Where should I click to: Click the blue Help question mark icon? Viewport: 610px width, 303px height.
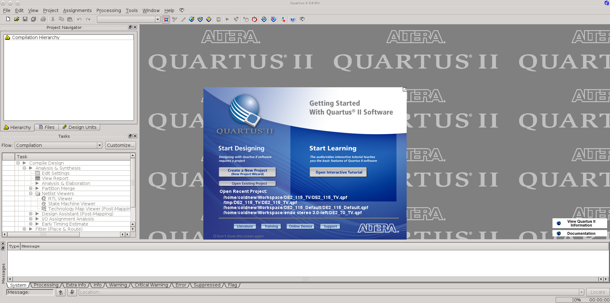pos(293,19)
